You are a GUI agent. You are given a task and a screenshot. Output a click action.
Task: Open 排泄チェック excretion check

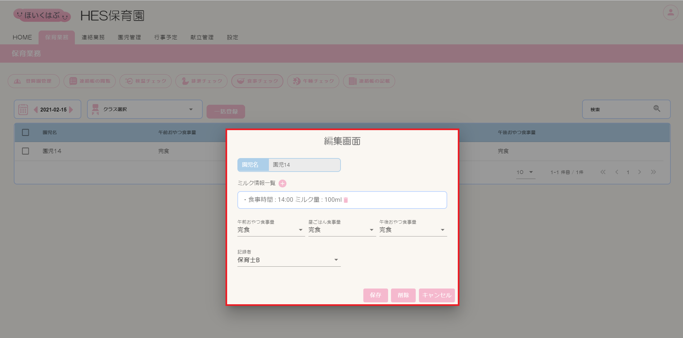[201, 81]
